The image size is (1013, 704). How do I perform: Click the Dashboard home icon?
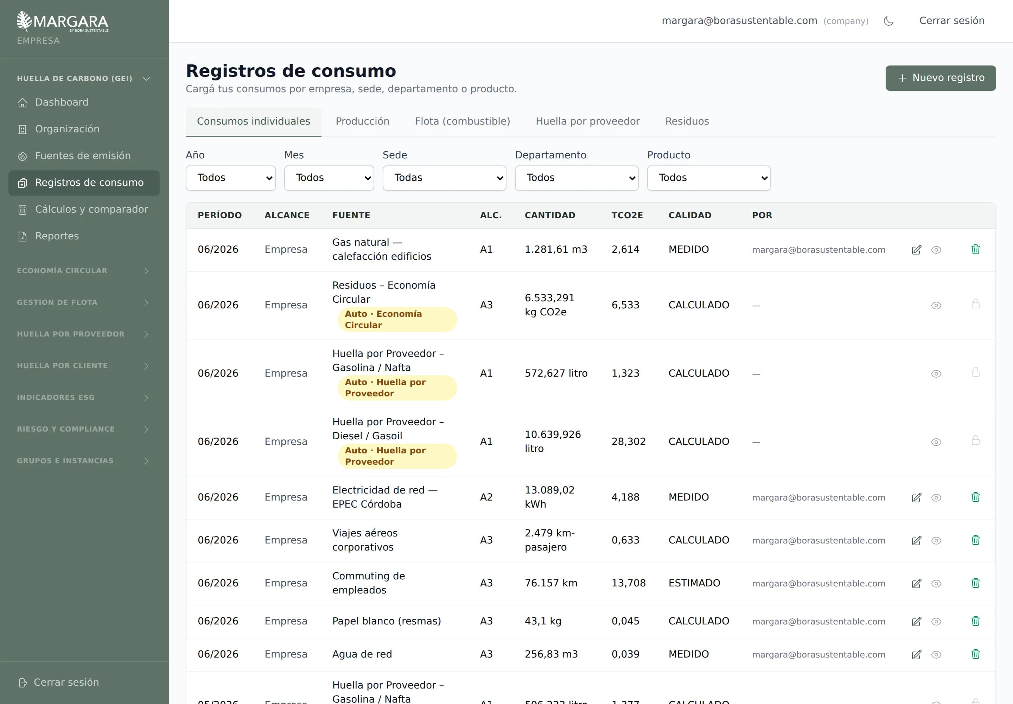pyautogui.click(x=23, y=103)
